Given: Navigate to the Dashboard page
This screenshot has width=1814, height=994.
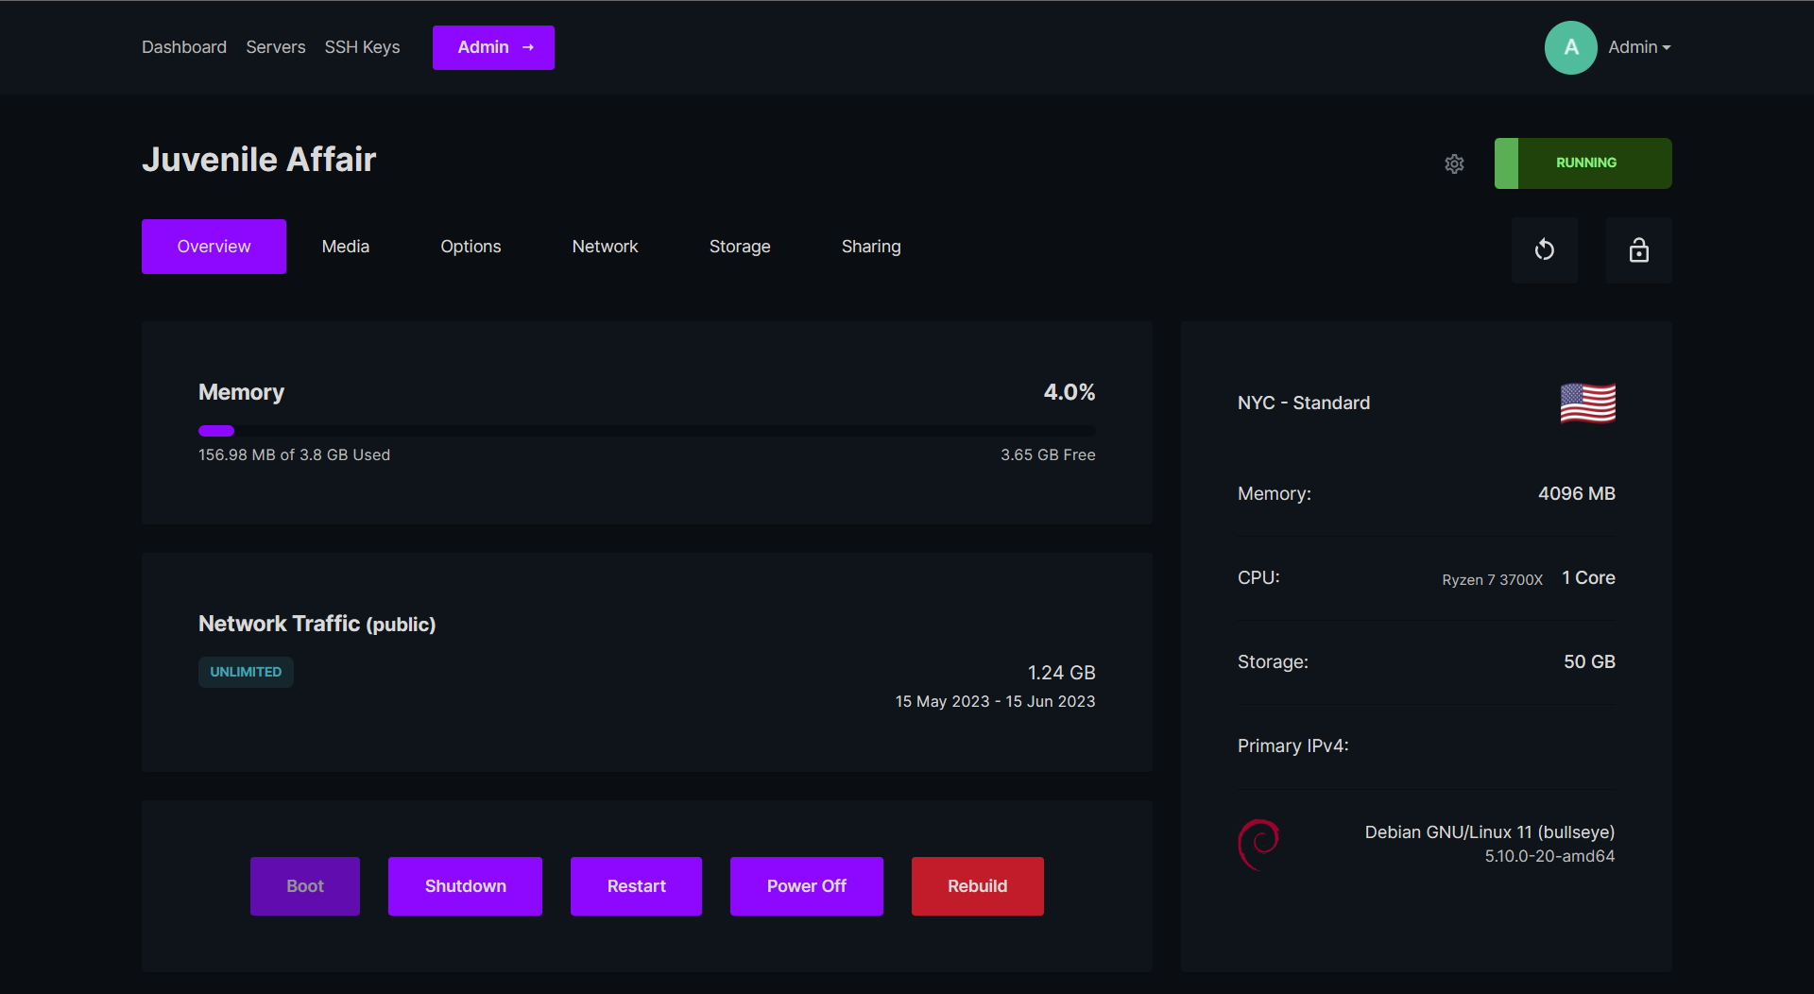Looking at the screenshot, I should point(183,46).
